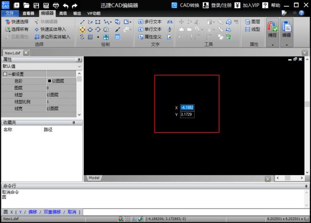
Task: Click the 双重偏移 command option
Action: tap(52, 212)
